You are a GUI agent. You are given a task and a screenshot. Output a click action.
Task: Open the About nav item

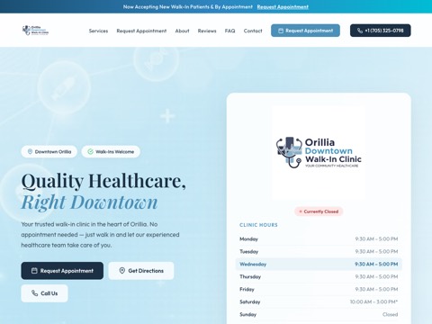182,31
